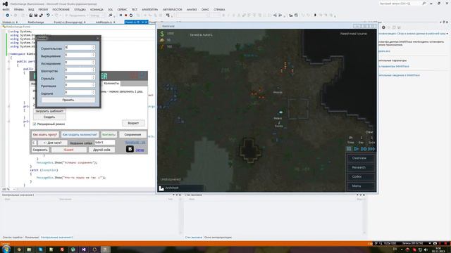Restart debugging in Visual Studio toolbar

(131, 15)
